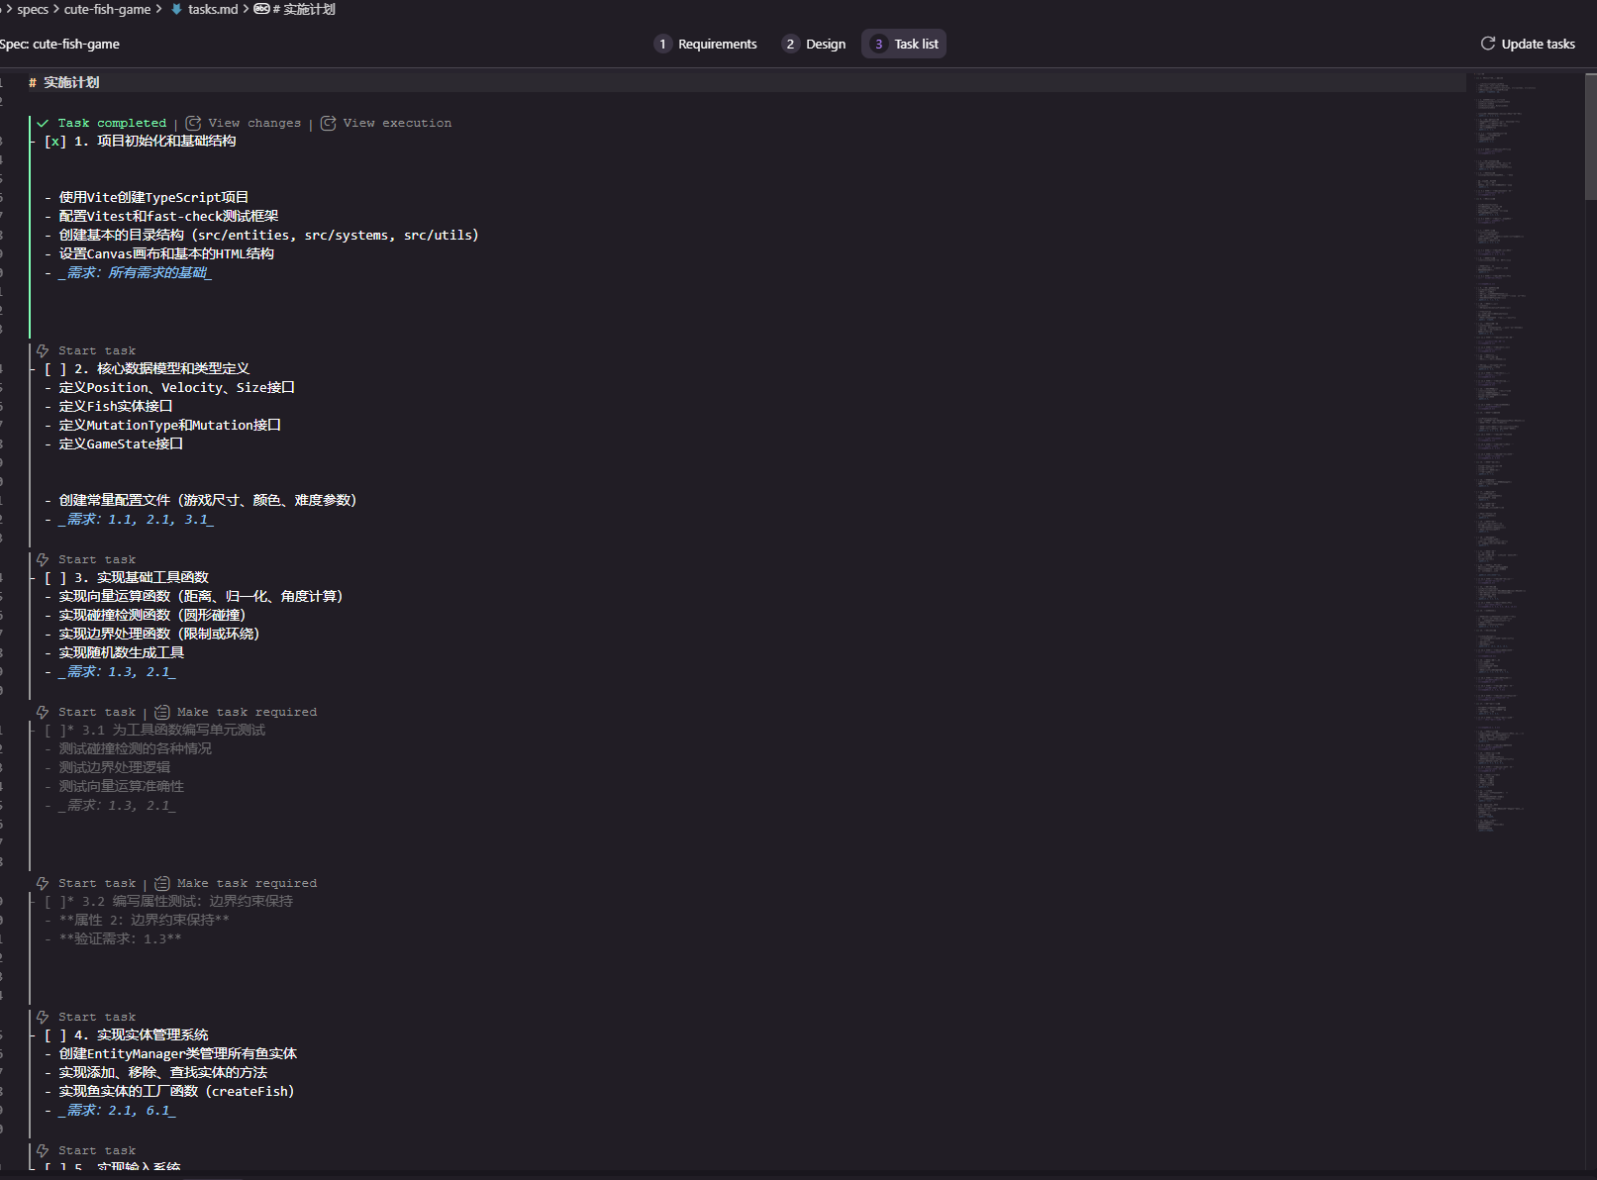Image resolution: width=1597 pixels, height=1180 pixels.
Task: Click the 需求: 所有需求的基础 reference text
Action: [135, 273]
